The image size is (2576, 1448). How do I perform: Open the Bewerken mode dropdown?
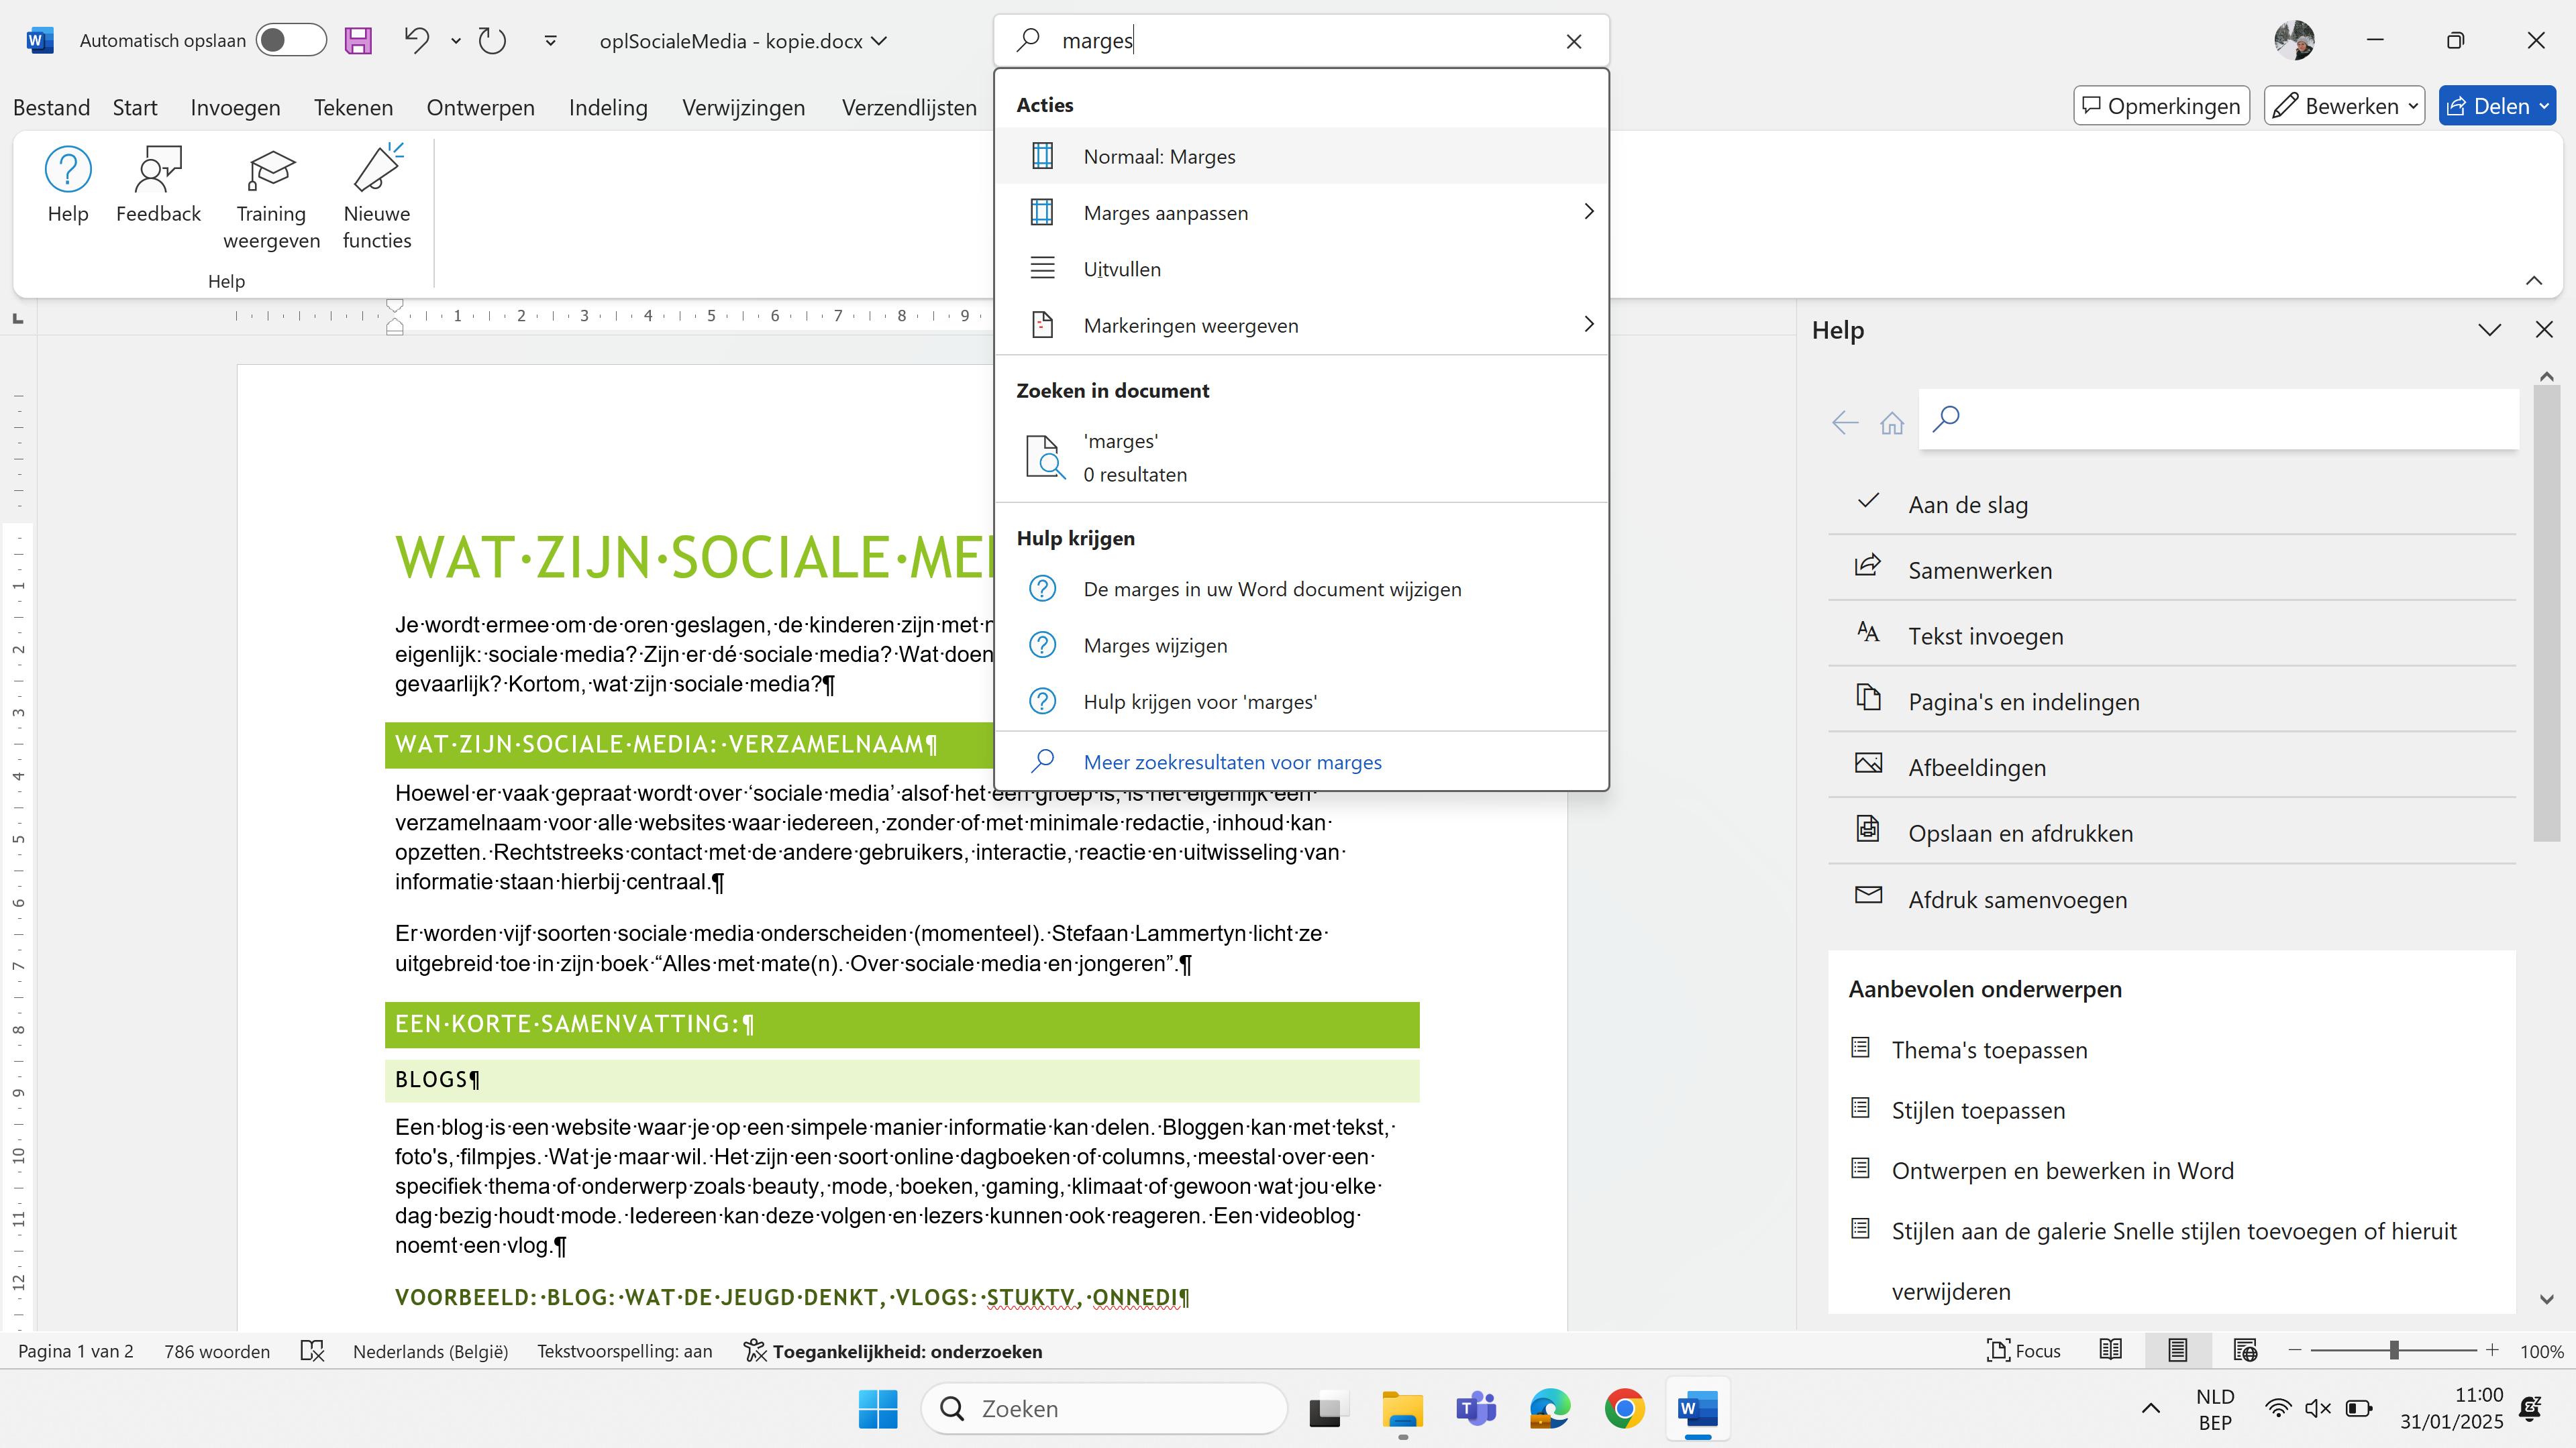point(2344,106)
